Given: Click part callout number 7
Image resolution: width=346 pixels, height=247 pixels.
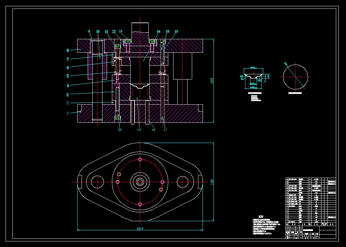Looking at the screenshot, I should tap(68, 59).
